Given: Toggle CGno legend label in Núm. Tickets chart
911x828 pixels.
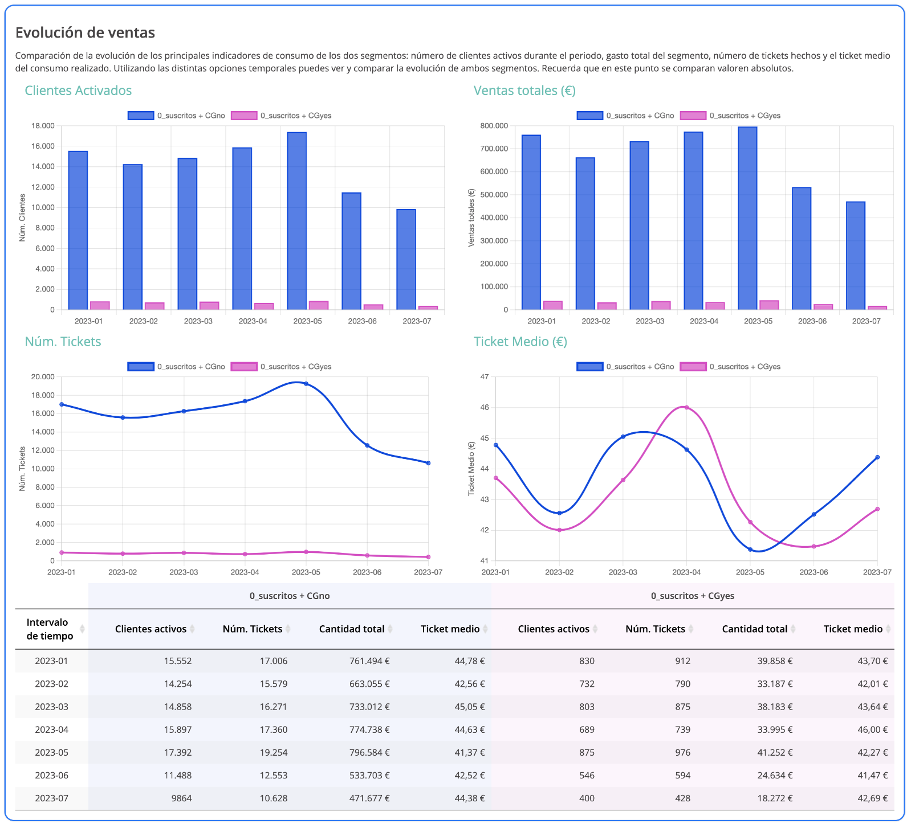Looking at the screenshot, I should point(191,367).
